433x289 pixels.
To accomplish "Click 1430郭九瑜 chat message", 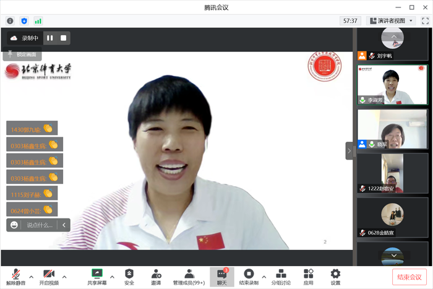I will click(32, 128).
